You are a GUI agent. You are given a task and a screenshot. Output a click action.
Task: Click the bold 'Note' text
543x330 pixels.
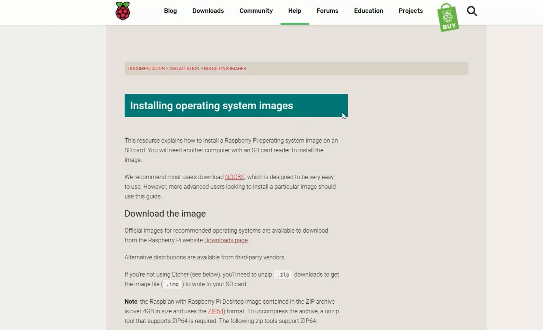[131, 302]
